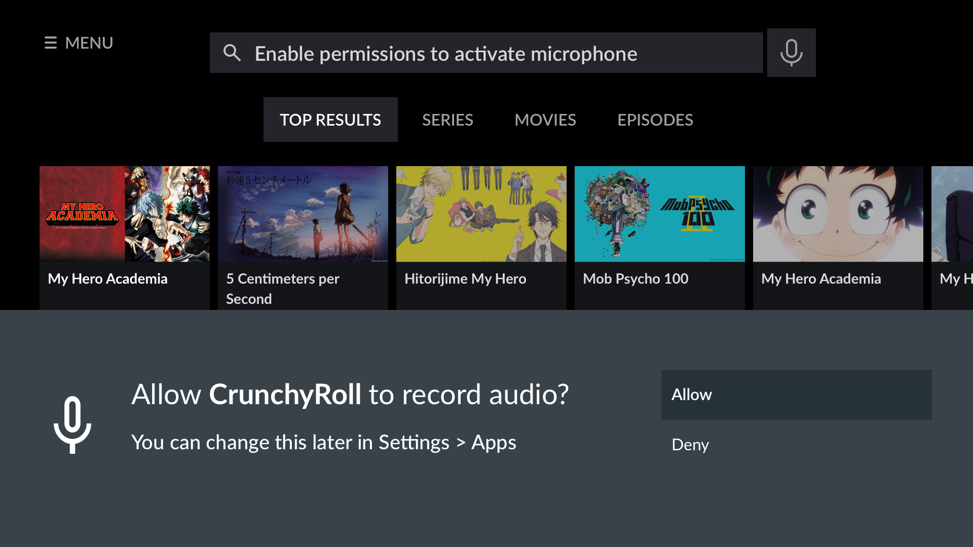Select the Mob Psycho 100 title text
973x547 pixels.
coord(635,279)
